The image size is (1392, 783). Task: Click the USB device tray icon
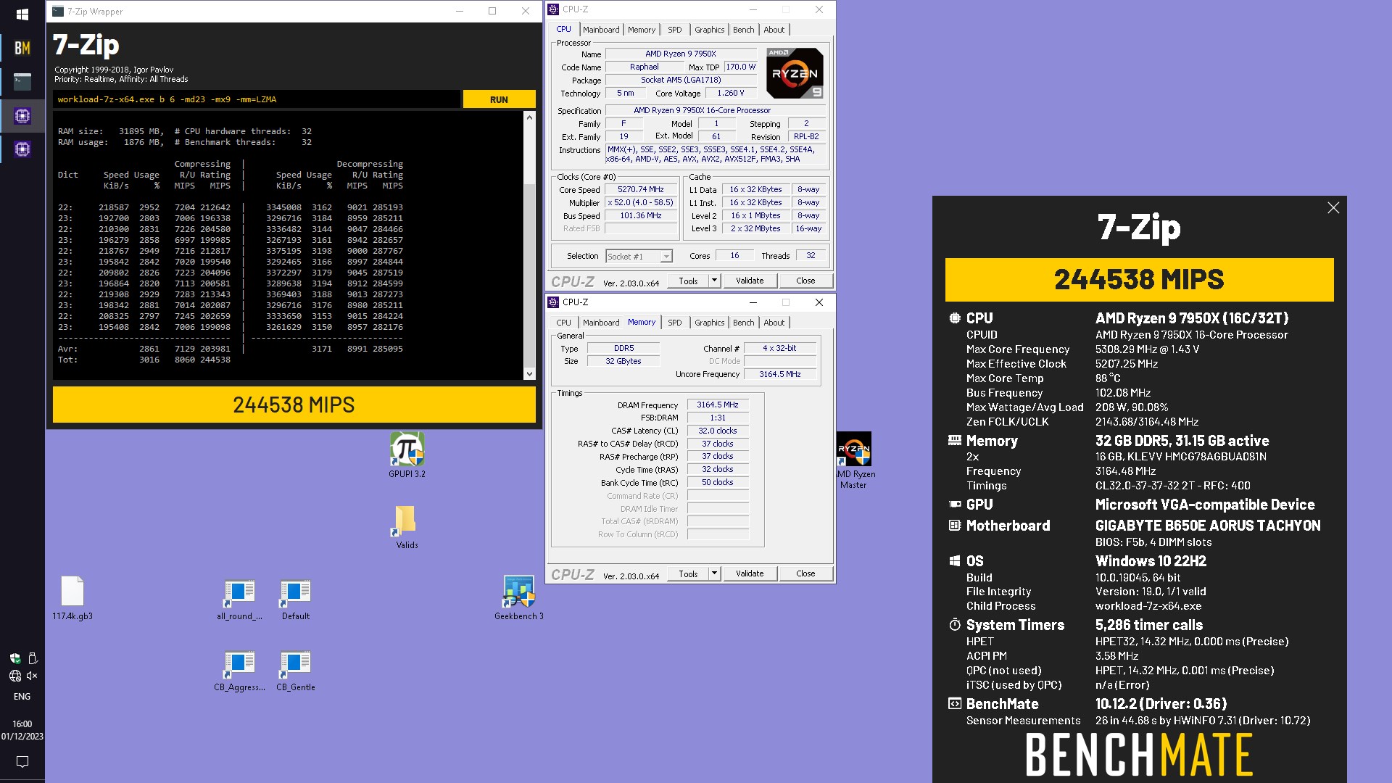32,658
